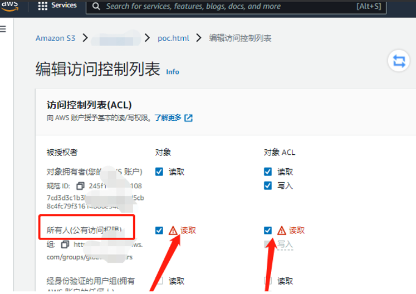416x294 pixels.
Task: Toggle authenticated users 对象 ACL 读取 checkbox
Action: click(268, 281)
